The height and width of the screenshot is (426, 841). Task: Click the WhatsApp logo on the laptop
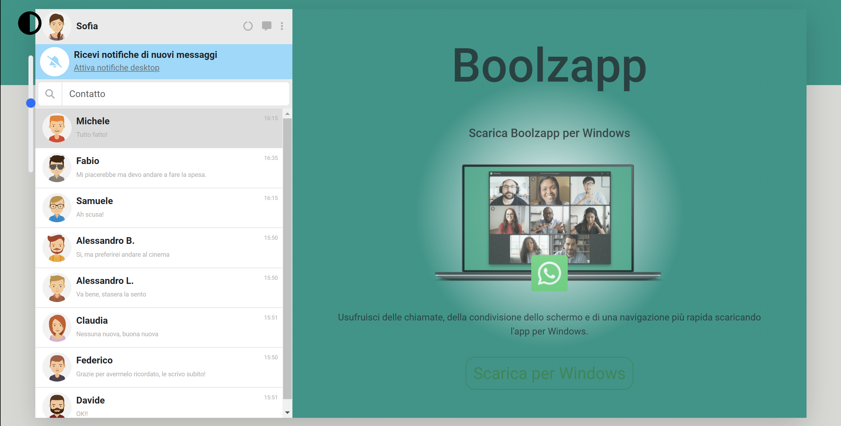pos(549,273)
